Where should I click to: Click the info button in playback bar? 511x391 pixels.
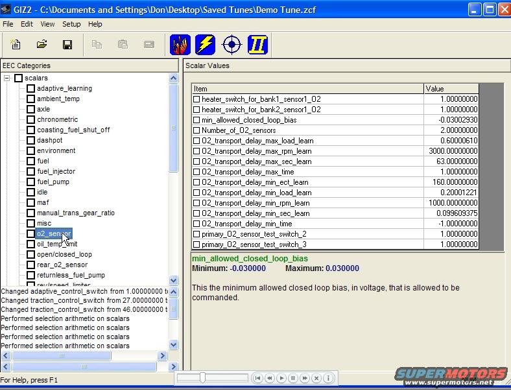point(328,378)
